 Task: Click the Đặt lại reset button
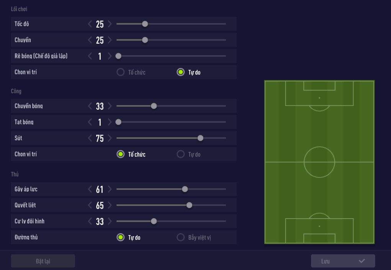[x=43, y=261]
